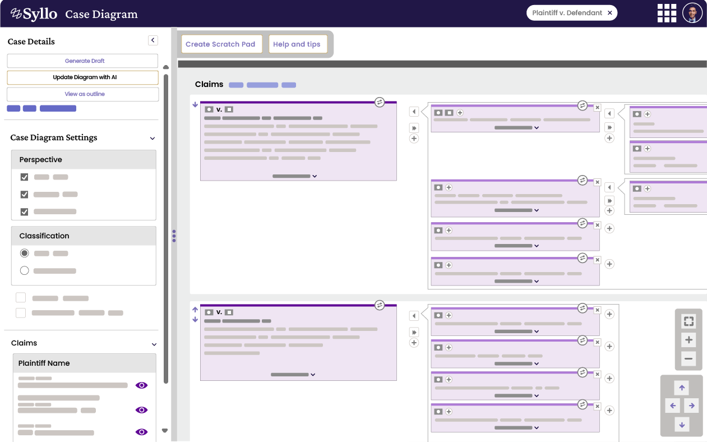This screenshot has height=442, width=707.
Task: Move second claim card down
Action: 195,320
